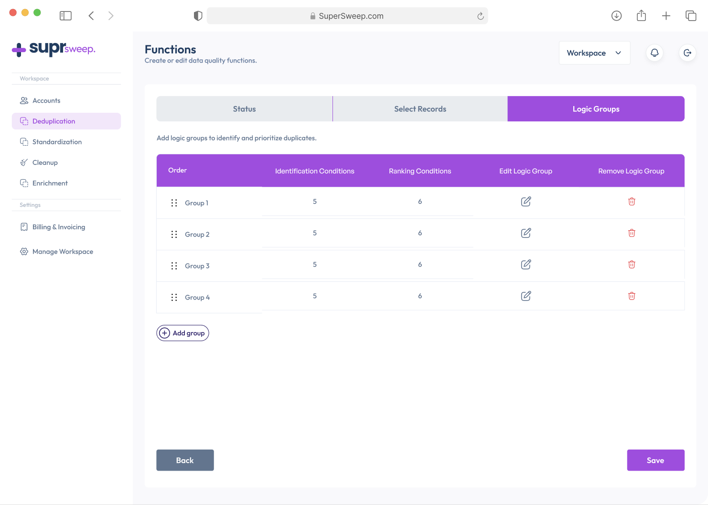Select the Deduplication tool icon
Screen dimensions: 708x505
(24, 121)
